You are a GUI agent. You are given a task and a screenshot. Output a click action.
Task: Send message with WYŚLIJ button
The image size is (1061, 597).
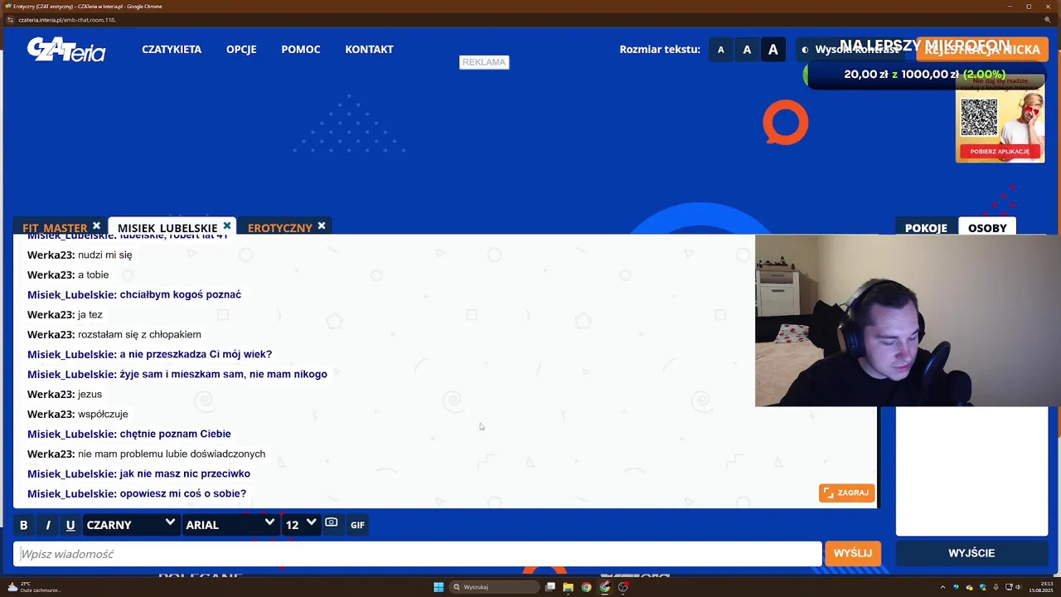click(x=853, y=553)
